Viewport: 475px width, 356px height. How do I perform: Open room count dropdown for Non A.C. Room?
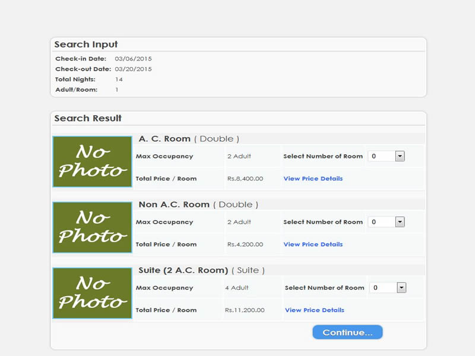coord(387,222)
